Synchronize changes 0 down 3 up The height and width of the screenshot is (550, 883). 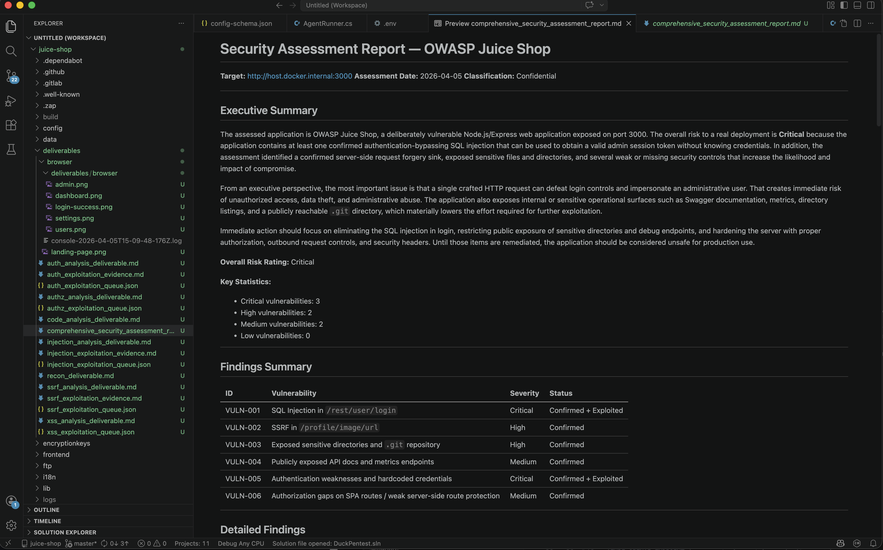(x=115, y=543)
